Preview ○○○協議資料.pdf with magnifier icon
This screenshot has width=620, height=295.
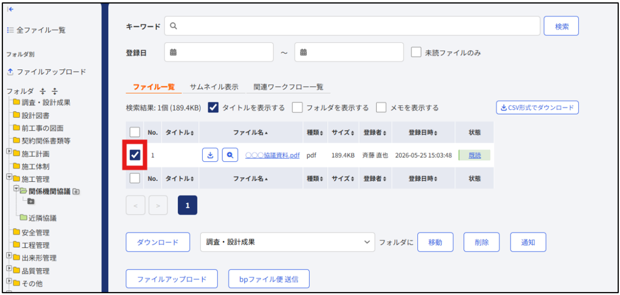(230, 155)
